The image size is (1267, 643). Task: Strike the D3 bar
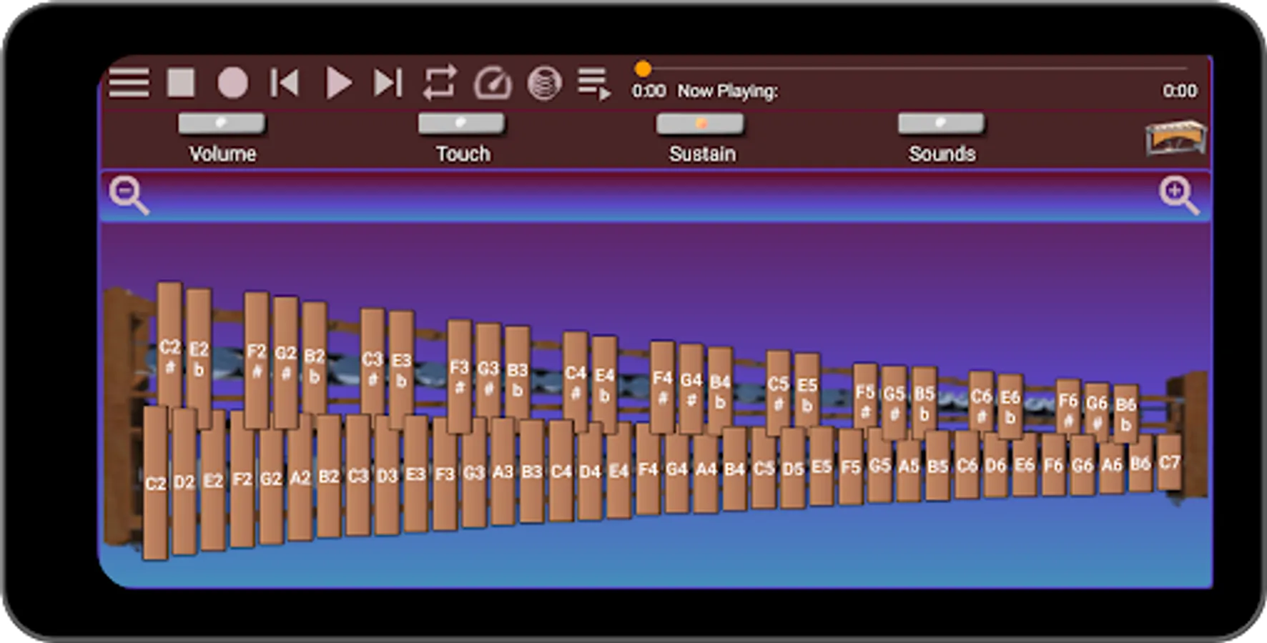[387, 474]
